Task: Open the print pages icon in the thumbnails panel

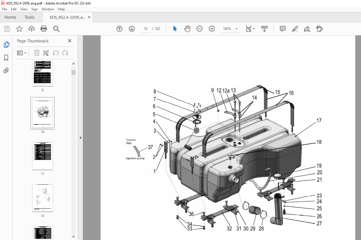Action: point(46,53)
